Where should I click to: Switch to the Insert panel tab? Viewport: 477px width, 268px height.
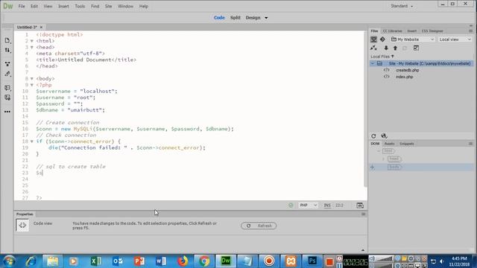(x=412, y=31)
